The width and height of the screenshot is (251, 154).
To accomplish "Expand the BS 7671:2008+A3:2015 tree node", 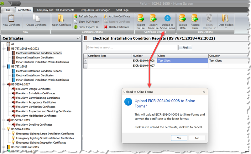I will point(4,147).
